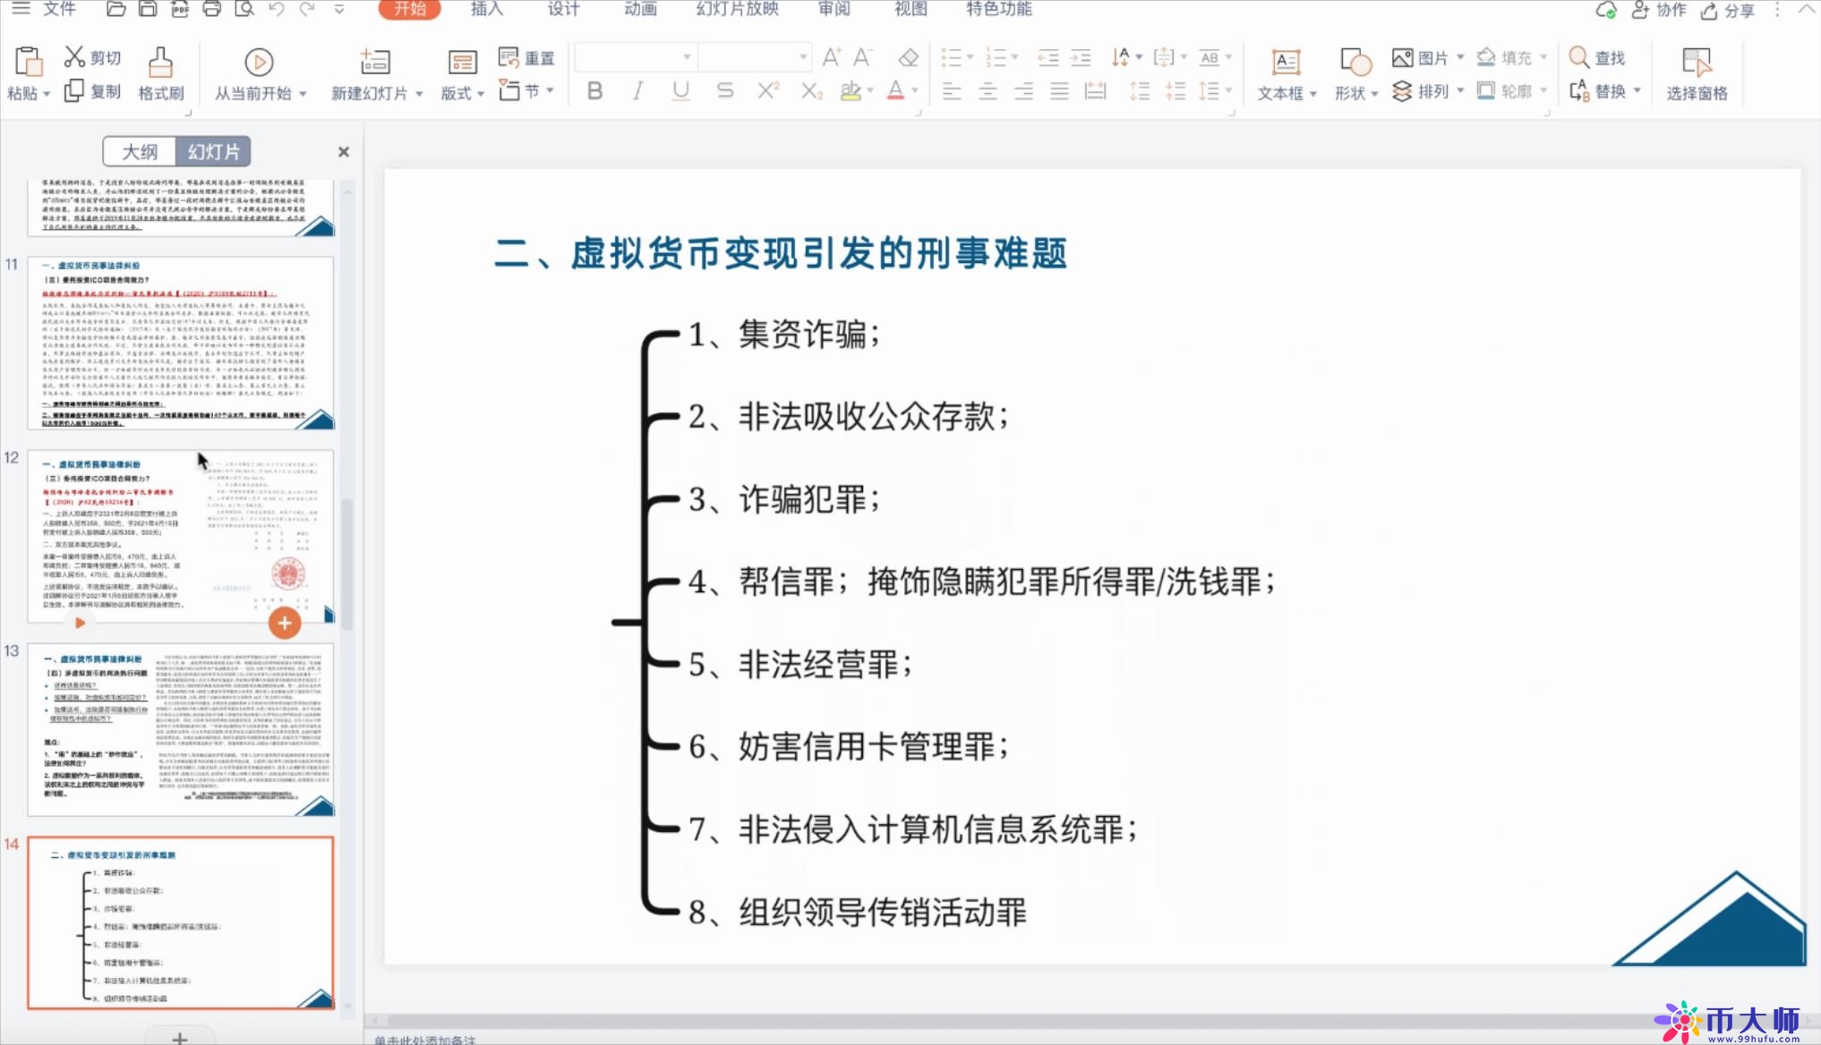
Task: Toggle slide thumbnail panel visibility
Action: [344, 150]
